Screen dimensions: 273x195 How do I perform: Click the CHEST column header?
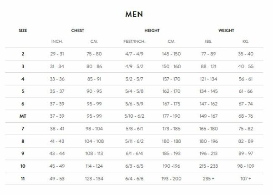(x=77, y=30)
